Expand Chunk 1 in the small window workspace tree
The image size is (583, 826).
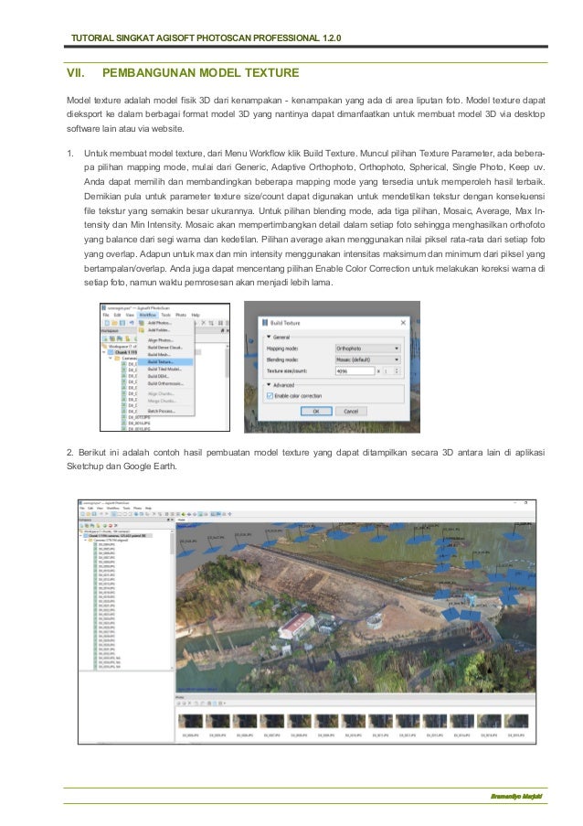click(104, 352)
